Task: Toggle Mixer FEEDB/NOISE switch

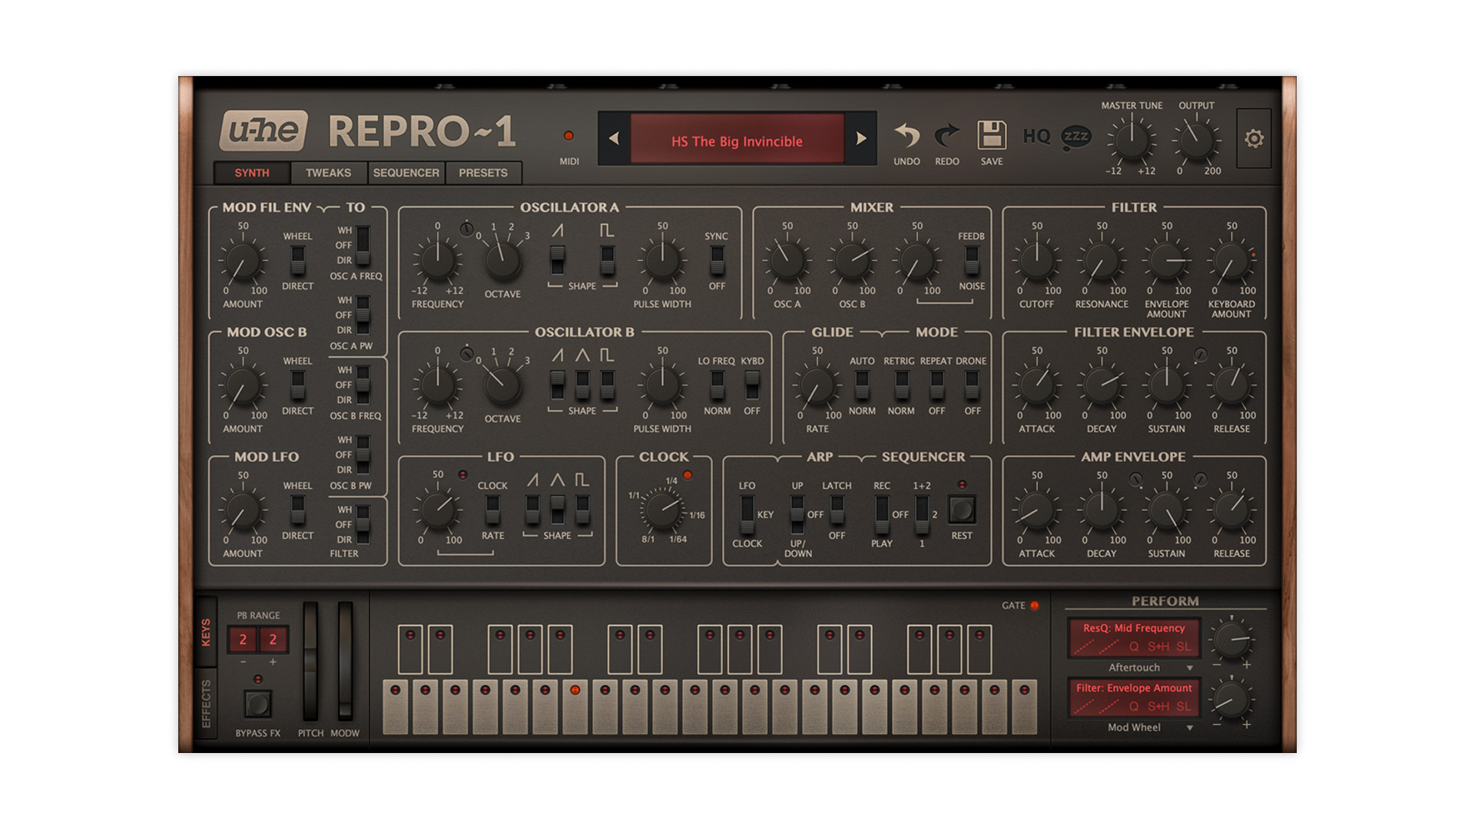Action: [x=972, y=260]
